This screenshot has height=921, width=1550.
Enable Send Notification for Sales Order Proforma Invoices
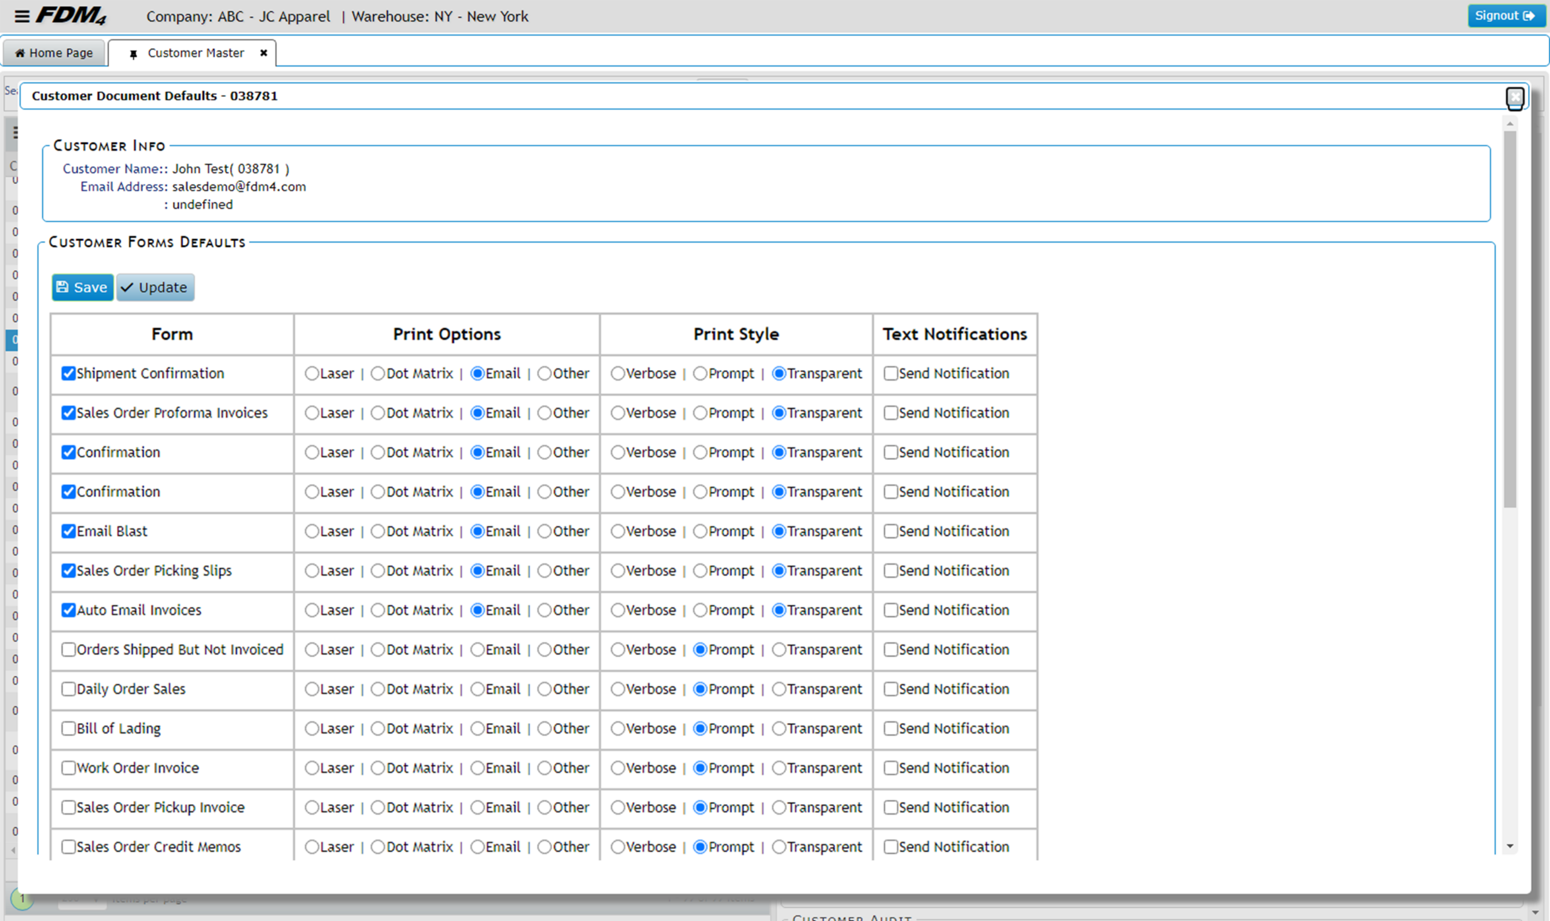coord(891,413)
